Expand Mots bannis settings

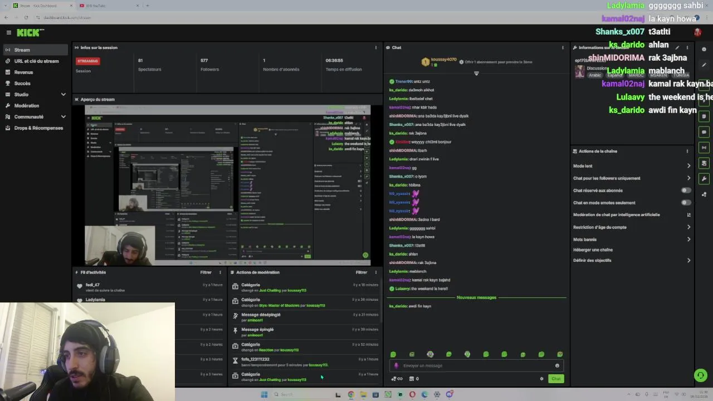632,239
